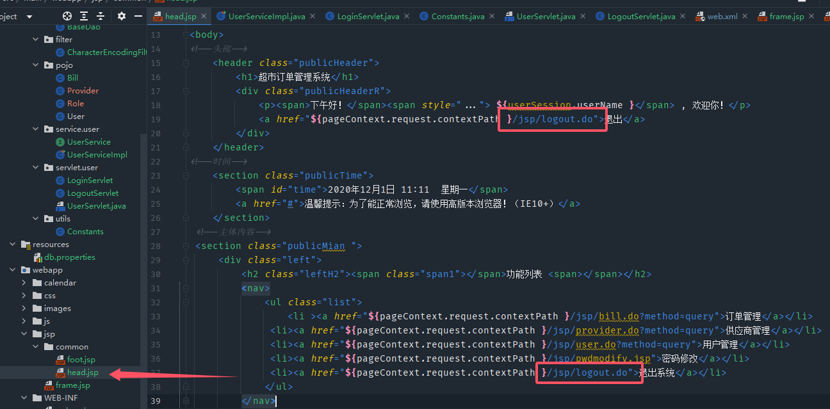This screenshot has width=830, height=409.
Task: Select the LogoutServlet class icon in tree
Action: pos(61,193)
